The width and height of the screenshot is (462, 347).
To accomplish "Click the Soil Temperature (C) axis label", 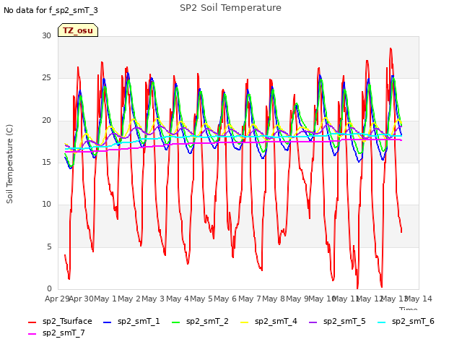I will pyautogui.click(x=9, y=164).
